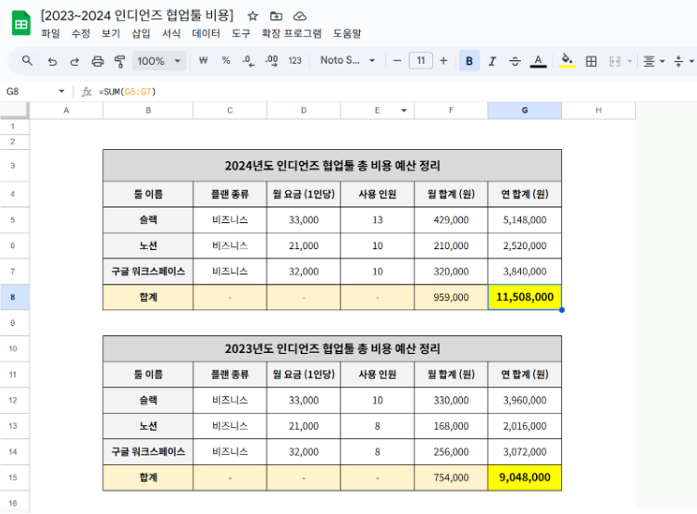Toggle strikethrough formatting

pyautogui.click(x=515, y=61)
